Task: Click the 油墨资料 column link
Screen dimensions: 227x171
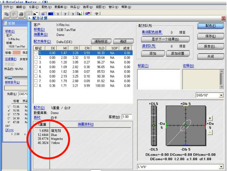Action: click(86, 124)
